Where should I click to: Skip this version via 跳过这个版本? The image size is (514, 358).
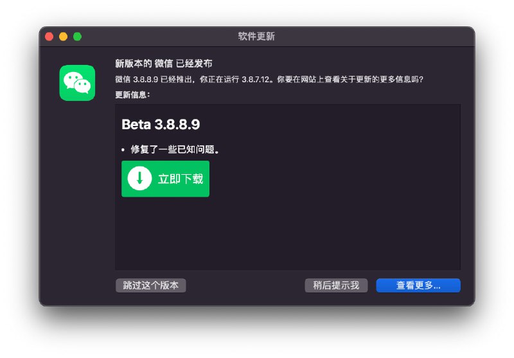pyautogui.click(x=151, y=285)
